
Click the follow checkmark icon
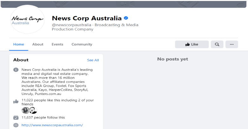(x=16, y=118)
